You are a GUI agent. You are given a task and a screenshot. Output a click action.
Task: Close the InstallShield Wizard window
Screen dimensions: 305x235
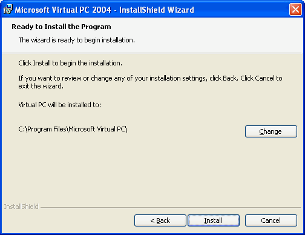[295, 9]
